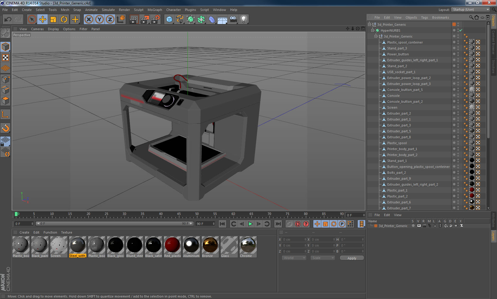Open the Plugins menu
This screenshot has height=299, width=497.
point(190,10)
